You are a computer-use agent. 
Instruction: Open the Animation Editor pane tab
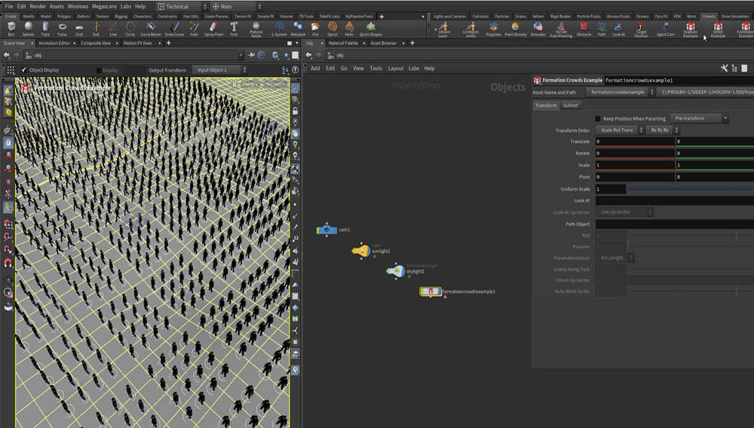[x=54, y=43]
